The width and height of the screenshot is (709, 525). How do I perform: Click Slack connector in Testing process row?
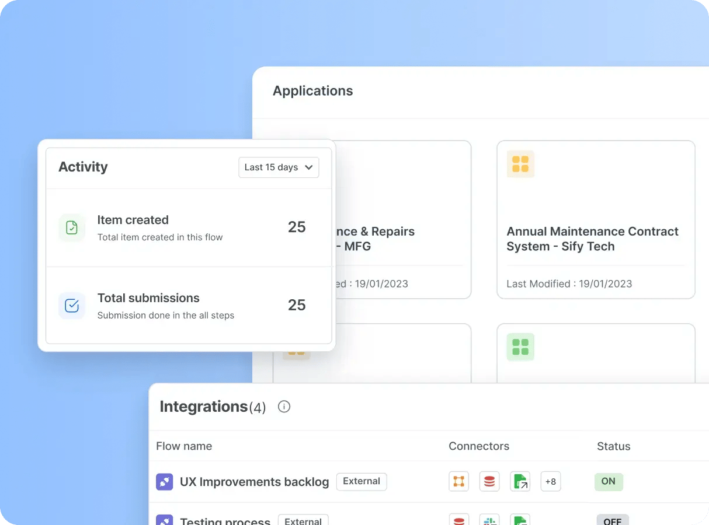(x=489, y=519)
